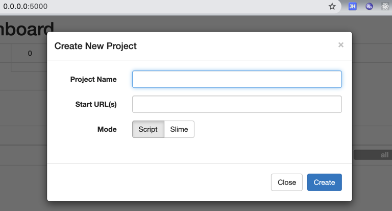The image size is (392, 211).
Task: Open the purple Ws browser extension
Action: pyautogui.click(x=369, y=6)
